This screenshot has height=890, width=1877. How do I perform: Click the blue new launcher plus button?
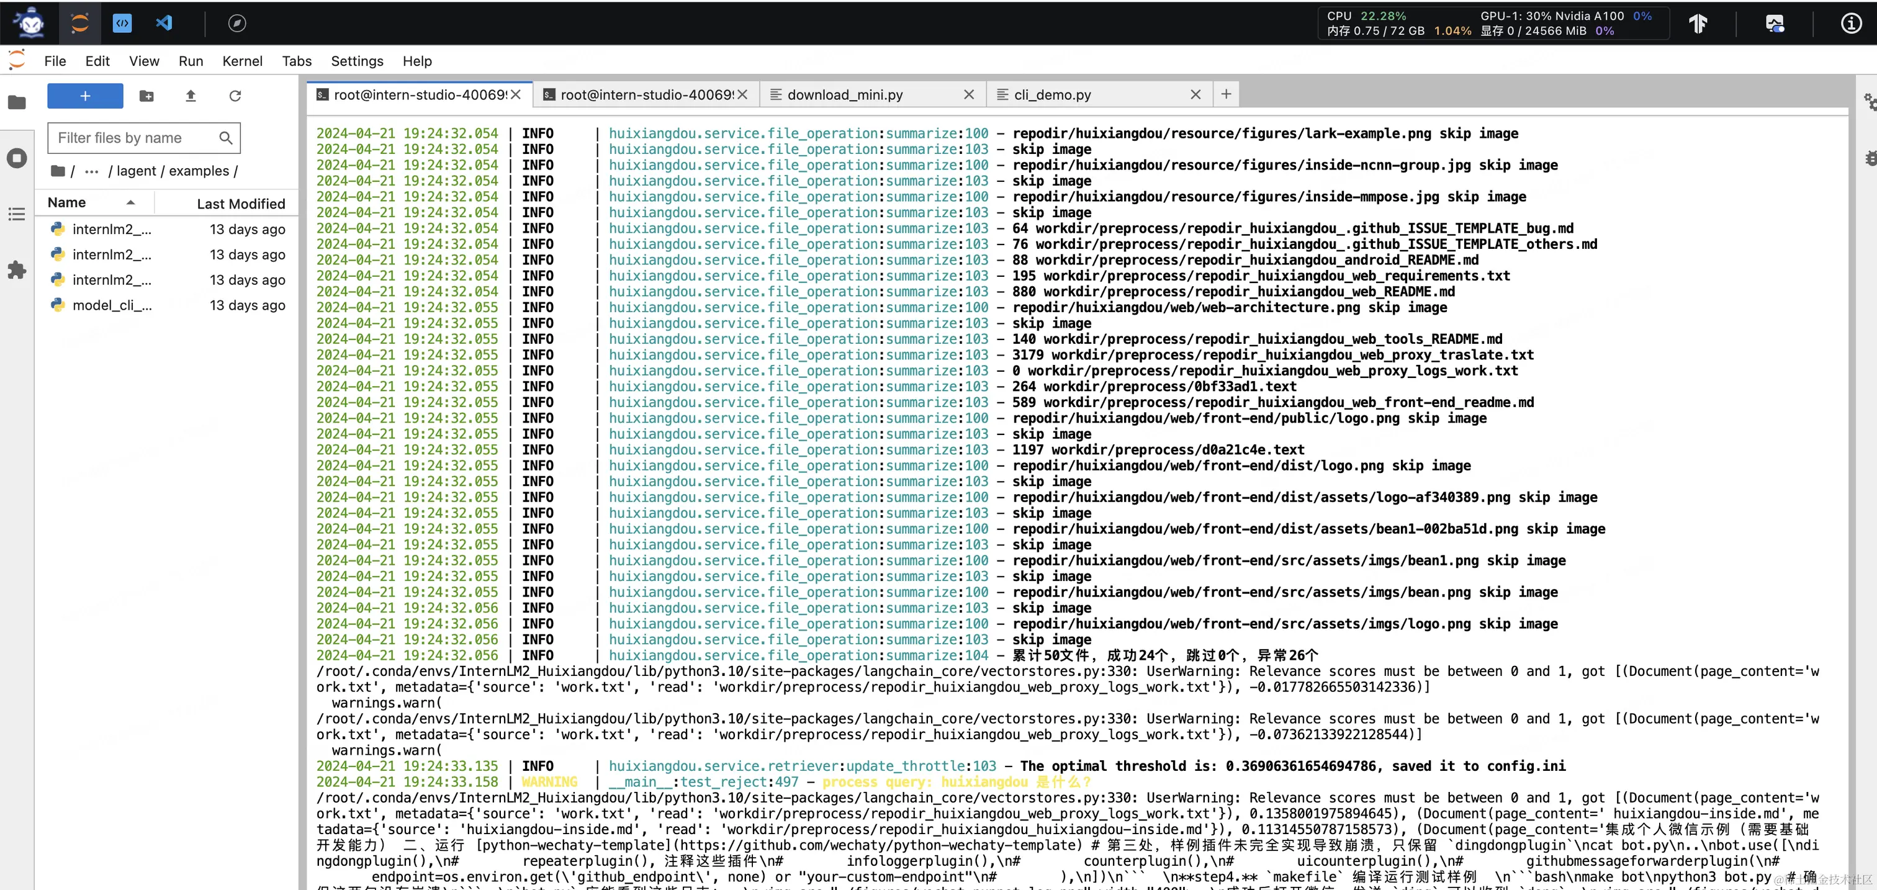point(85,96)
